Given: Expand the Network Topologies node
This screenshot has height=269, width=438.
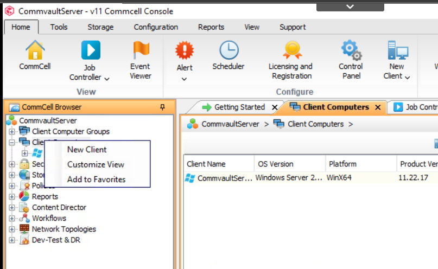Looking at the screenshot, I should pos(12,229).
